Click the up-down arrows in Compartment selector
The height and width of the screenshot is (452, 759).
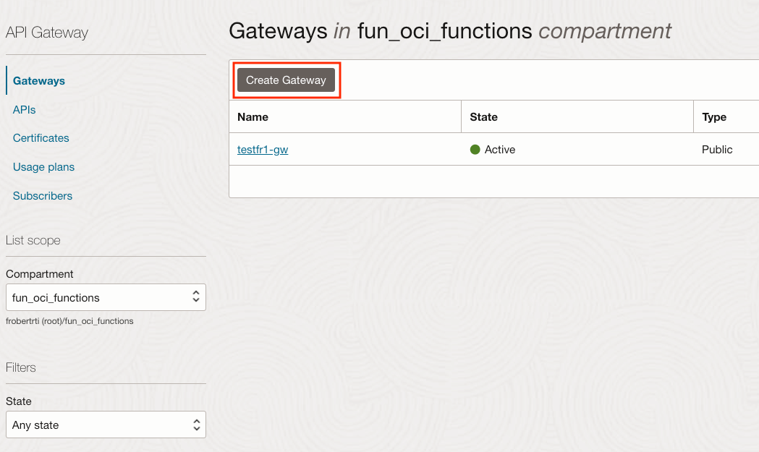click(x=195, y=297)
